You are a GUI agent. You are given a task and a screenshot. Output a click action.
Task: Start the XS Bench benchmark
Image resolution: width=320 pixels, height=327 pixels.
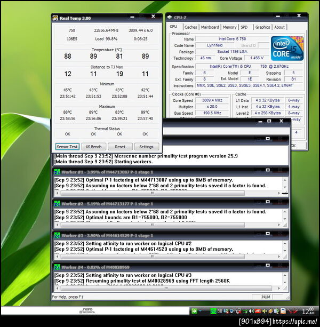coord(94,147)
